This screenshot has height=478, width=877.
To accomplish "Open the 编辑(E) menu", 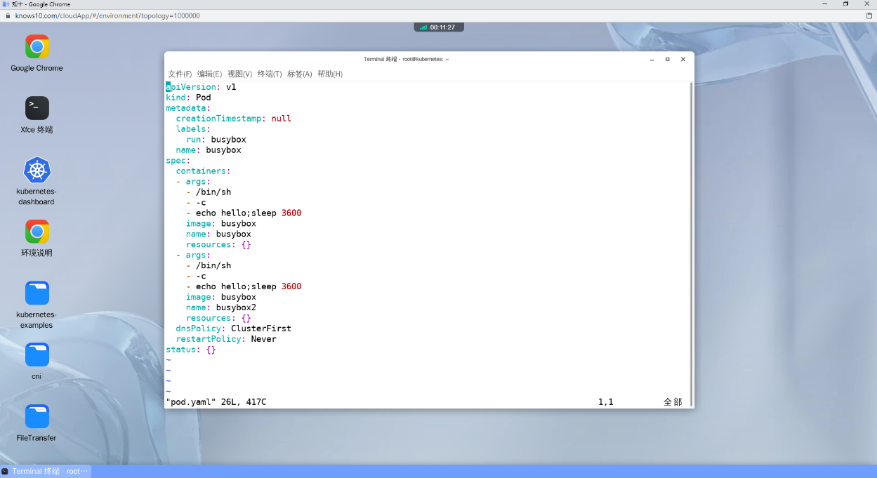I will [209, 74].
